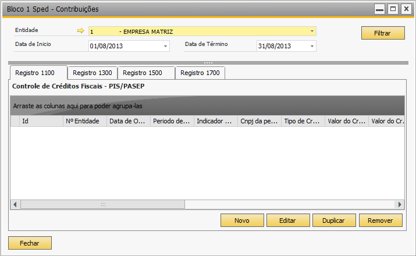Click the Nº Entidade column header
The image size is (416, 256).
coord(85,121)
